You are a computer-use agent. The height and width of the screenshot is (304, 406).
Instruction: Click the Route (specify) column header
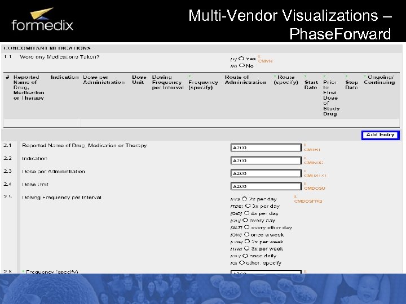click(x=286, y=79)
